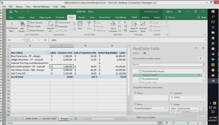The image size is (219, 125).
Task: Check the RevisedAmoount field
Action: [140, 79]
